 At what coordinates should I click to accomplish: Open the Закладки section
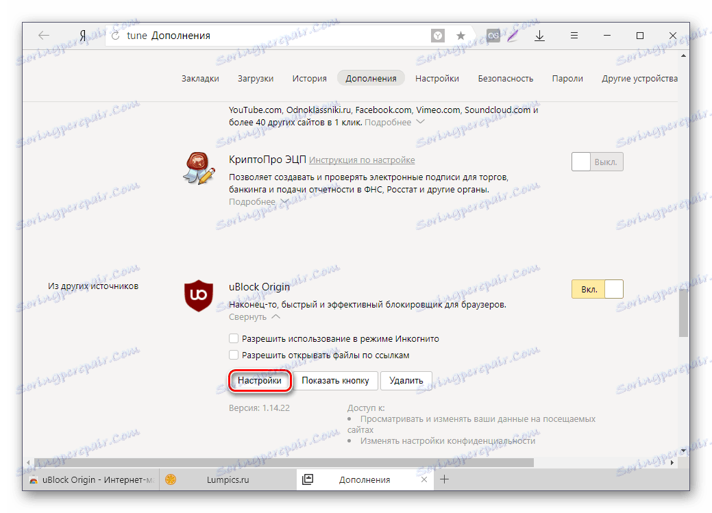(x=200, y=79)
